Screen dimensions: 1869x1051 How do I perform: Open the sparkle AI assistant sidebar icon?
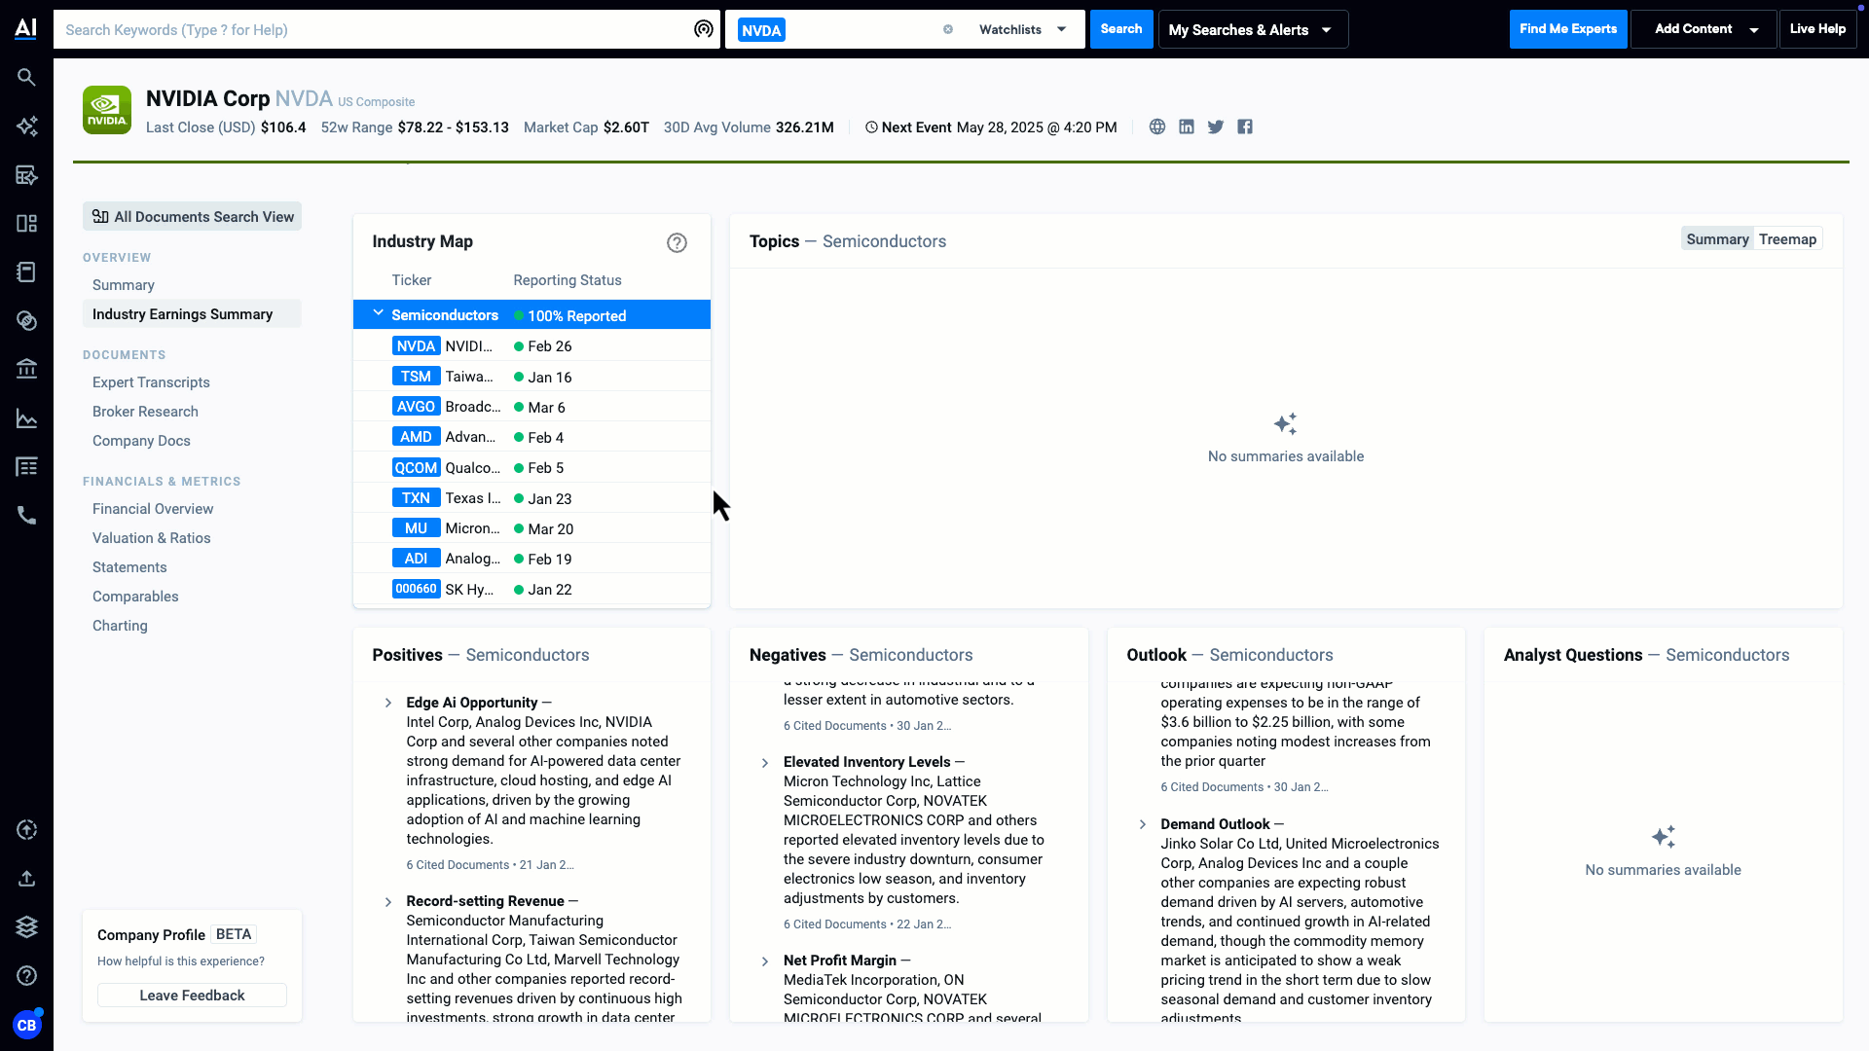[x=26, y=126]
